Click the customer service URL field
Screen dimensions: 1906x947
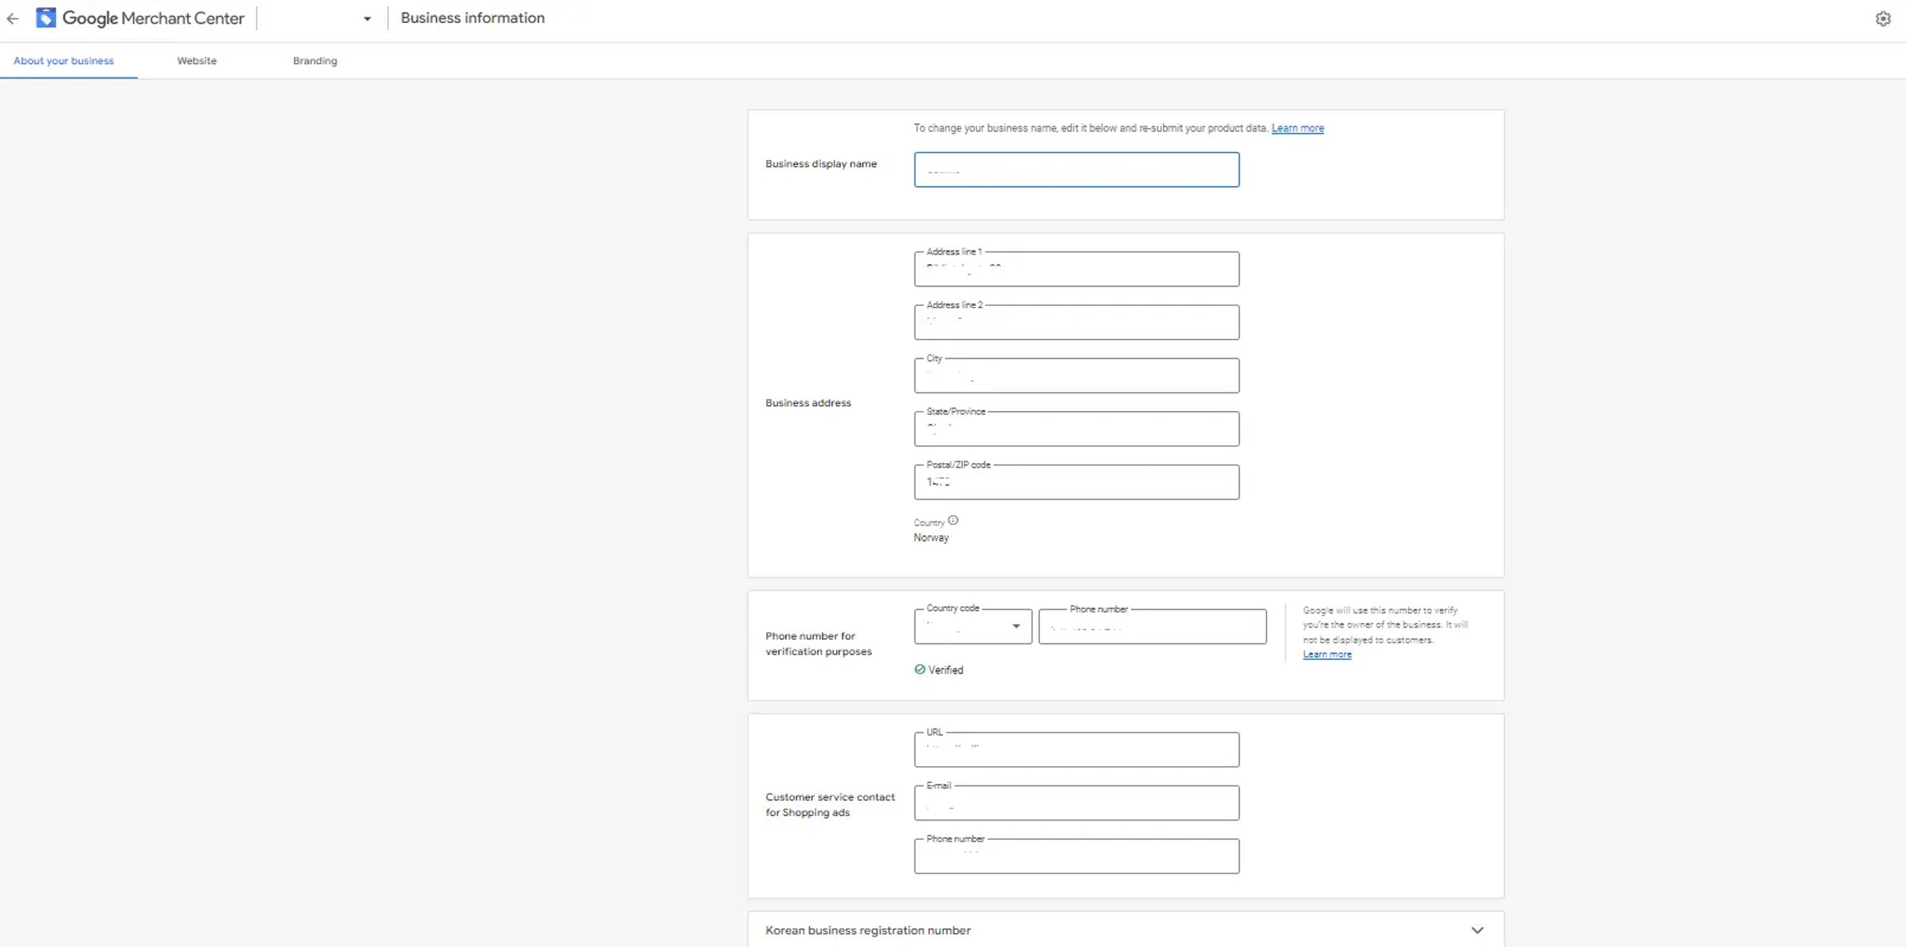pos(1076,750)
